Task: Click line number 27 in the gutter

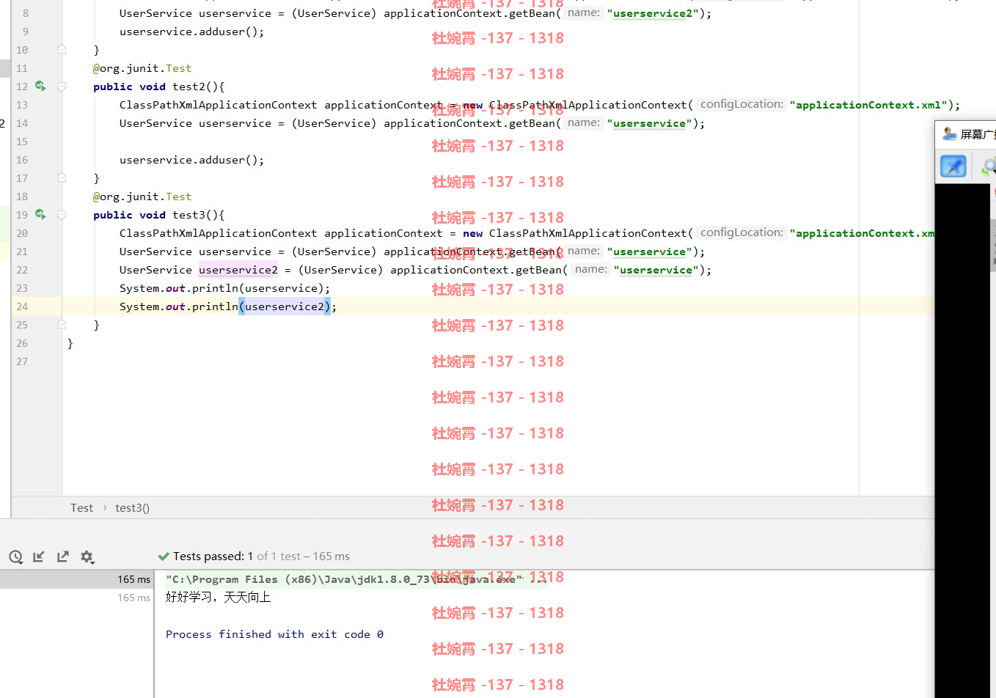Action: 22,361
